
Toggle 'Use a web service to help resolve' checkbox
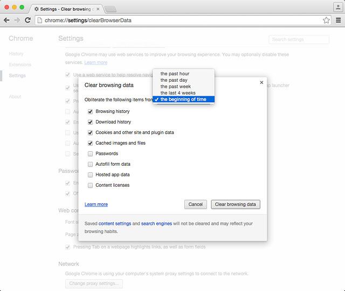pyautogui.click(x=67, y=75)
